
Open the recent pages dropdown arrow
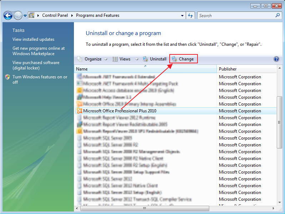point(25,15)
